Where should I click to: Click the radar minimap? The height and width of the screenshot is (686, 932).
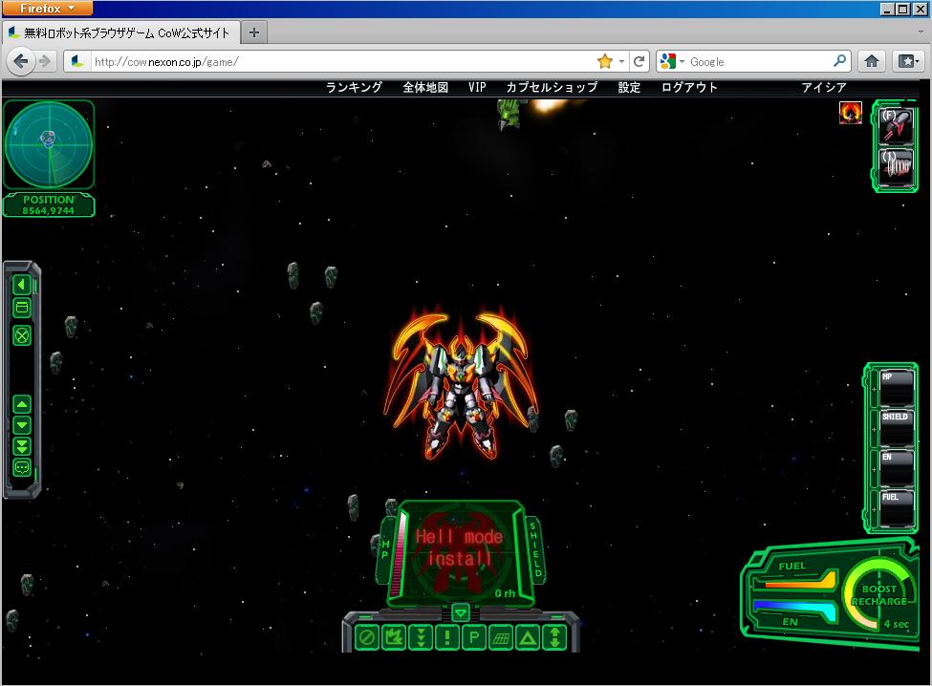pyautogui.click(x=49, y=144)
